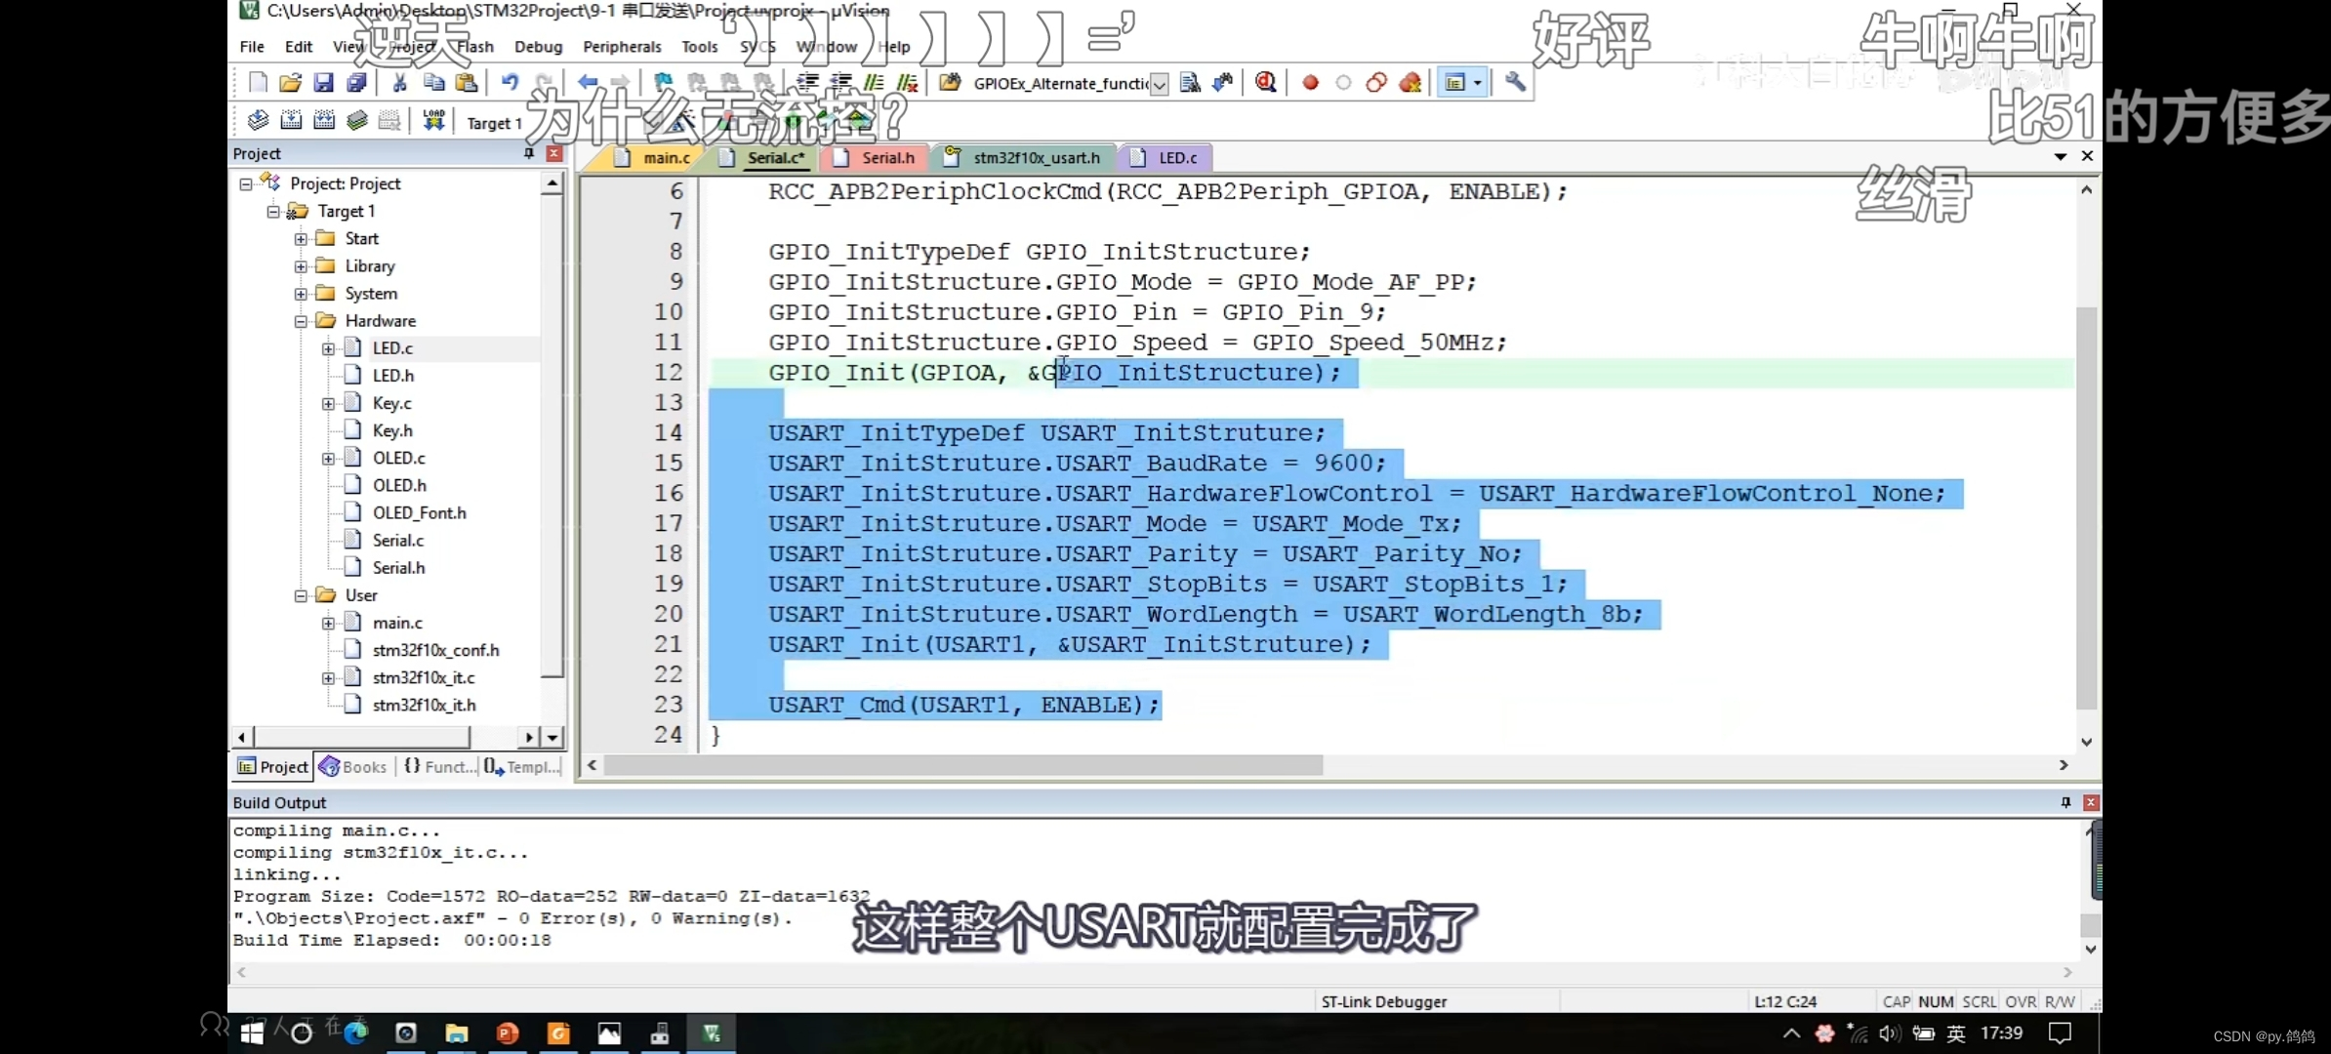The width and height of the screenshot is (2331, 1054).
Task: Collapse the Hardware folder
Action: (301, 320)
